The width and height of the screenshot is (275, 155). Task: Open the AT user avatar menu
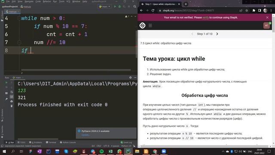[266, 25]
